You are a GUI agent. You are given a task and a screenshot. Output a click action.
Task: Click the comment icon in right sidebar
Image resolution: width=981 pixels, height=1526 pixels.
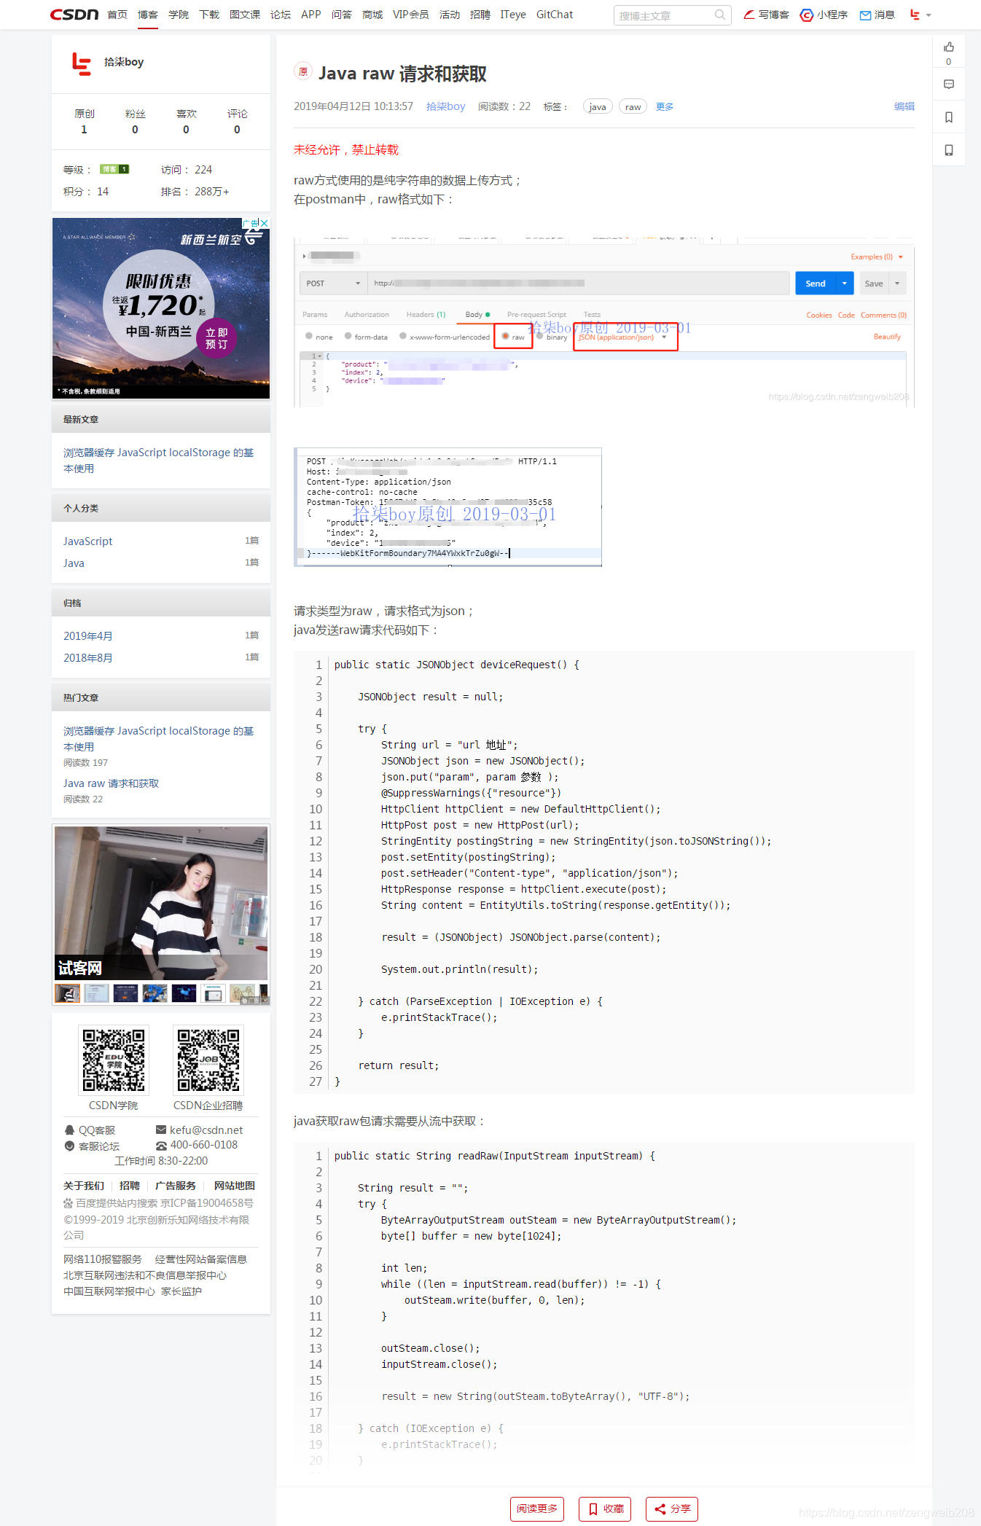(x=948, y=85)
